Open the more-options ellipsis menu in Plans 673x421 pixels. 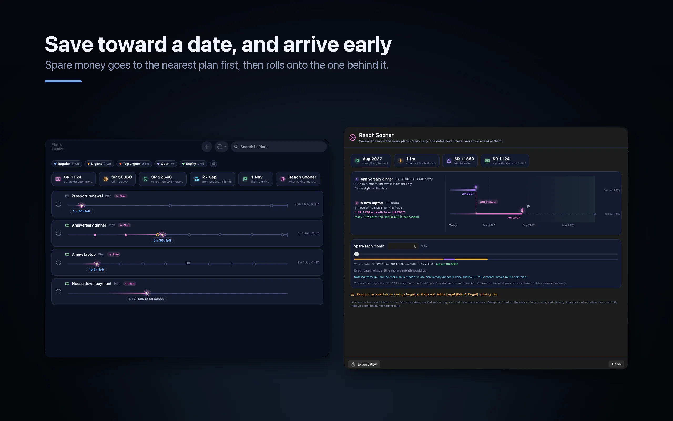click(x=221, y=147)
